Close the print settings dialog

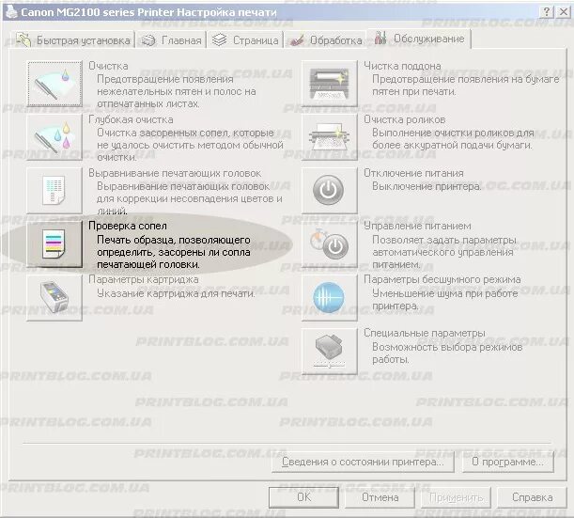[563, 11]
